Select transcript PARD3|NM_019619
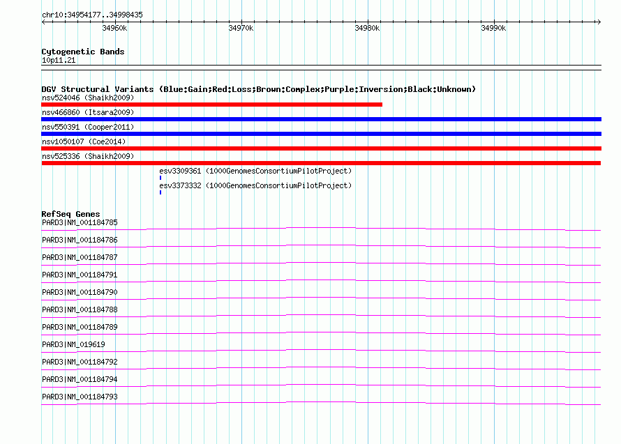 73,344
